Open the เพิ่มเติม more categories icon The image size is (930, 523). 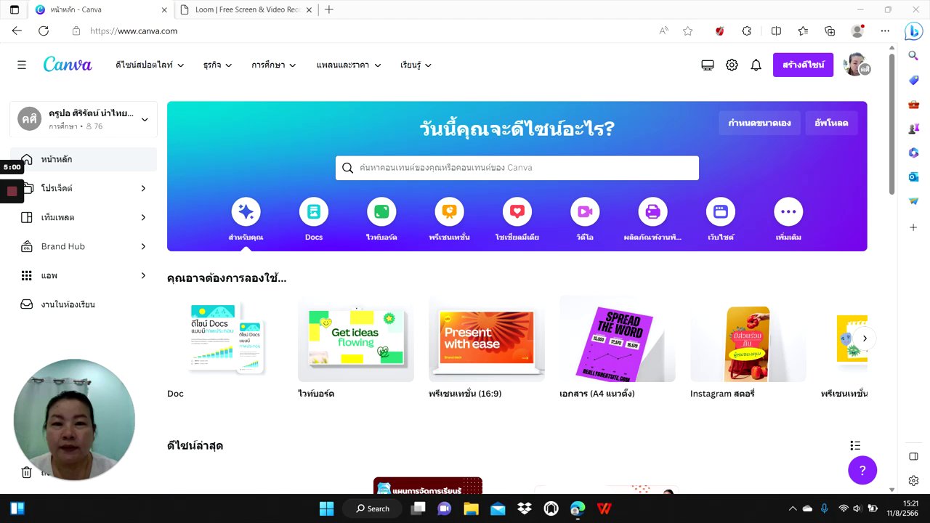pos(788,211)
